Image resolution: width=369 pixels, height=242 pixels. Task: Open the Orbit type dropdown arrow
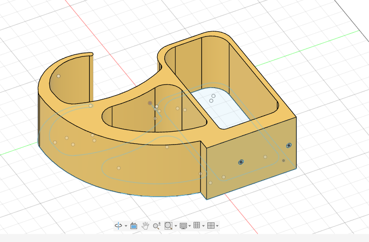(x=126, y=226)
